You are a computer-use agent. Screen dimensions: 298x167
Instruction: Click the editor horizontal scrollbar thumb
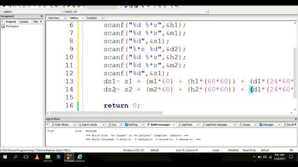point(106,113)
